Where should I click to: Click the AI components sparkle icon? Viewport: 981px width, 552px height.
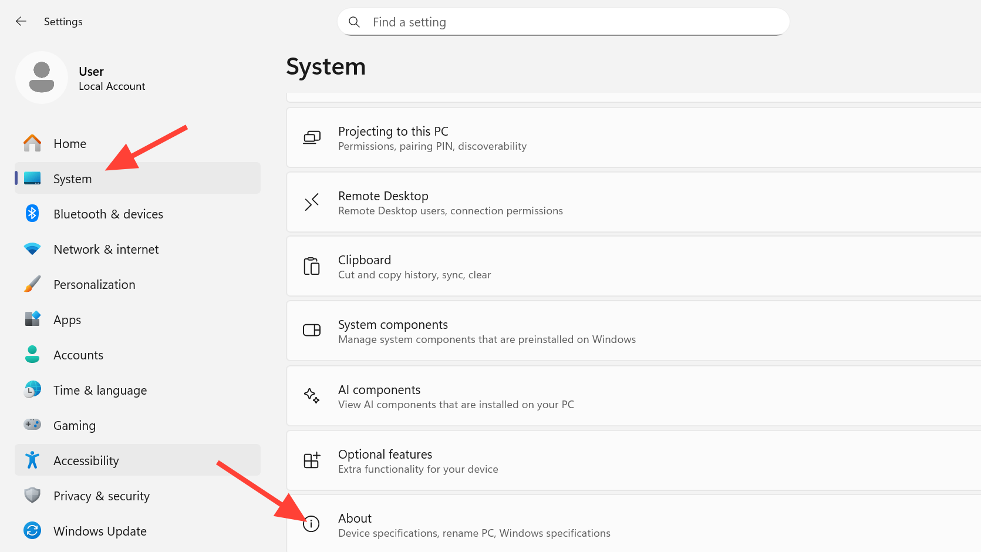click(x=311, y=396)
